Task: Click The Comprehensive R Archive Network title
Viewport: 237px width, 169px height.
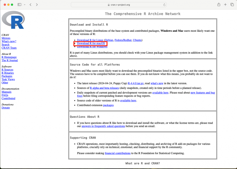Action: pos(143,14)
